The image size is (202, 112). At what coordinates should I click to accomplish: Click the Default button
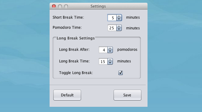67,95
